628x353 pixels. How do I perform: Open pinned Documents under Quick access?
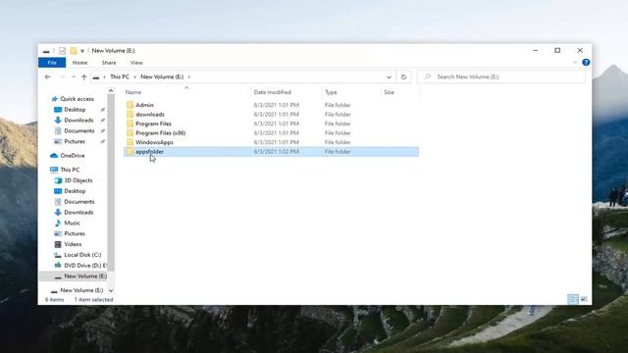78,130
